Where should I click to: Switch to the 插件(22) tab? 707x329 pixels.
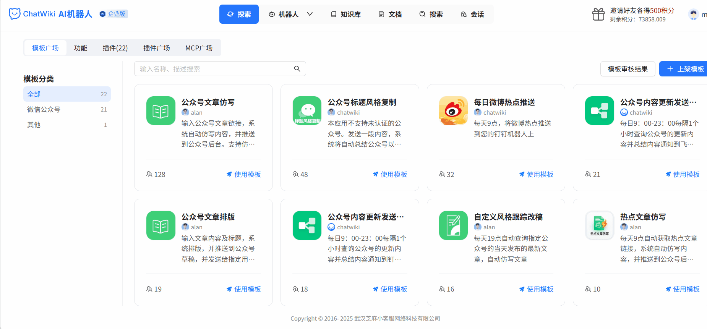(115, 48)
